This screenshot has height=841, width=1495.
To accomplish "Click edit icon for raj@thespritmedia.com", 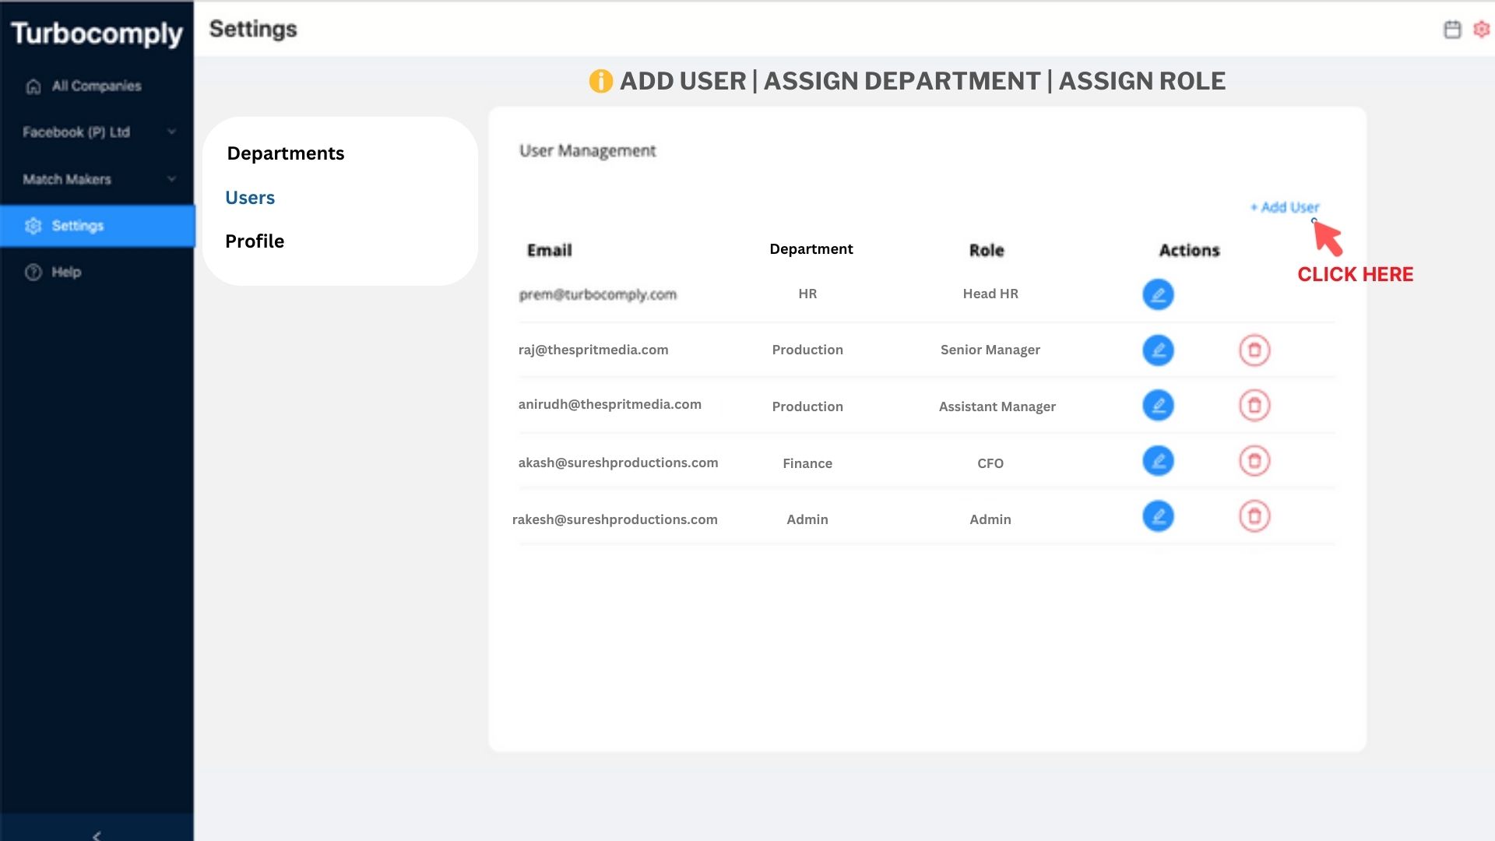I will click(1158, 350).
